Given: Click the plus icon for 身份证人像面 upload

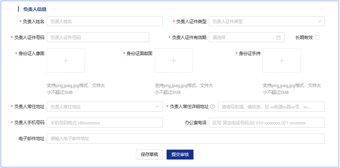Looking at the screenshot, I should tap(66, 61).
